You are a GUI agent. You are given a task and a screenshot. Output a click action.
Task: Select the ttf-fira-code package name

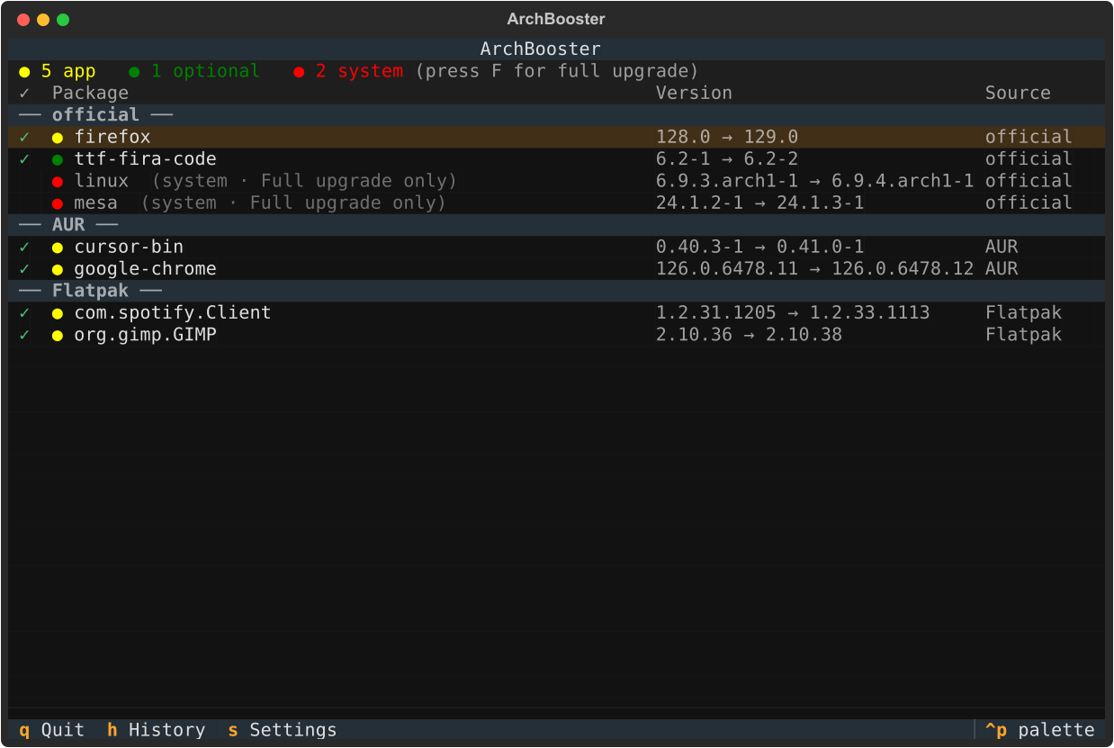pyautogui.click(x=146, y=159)
